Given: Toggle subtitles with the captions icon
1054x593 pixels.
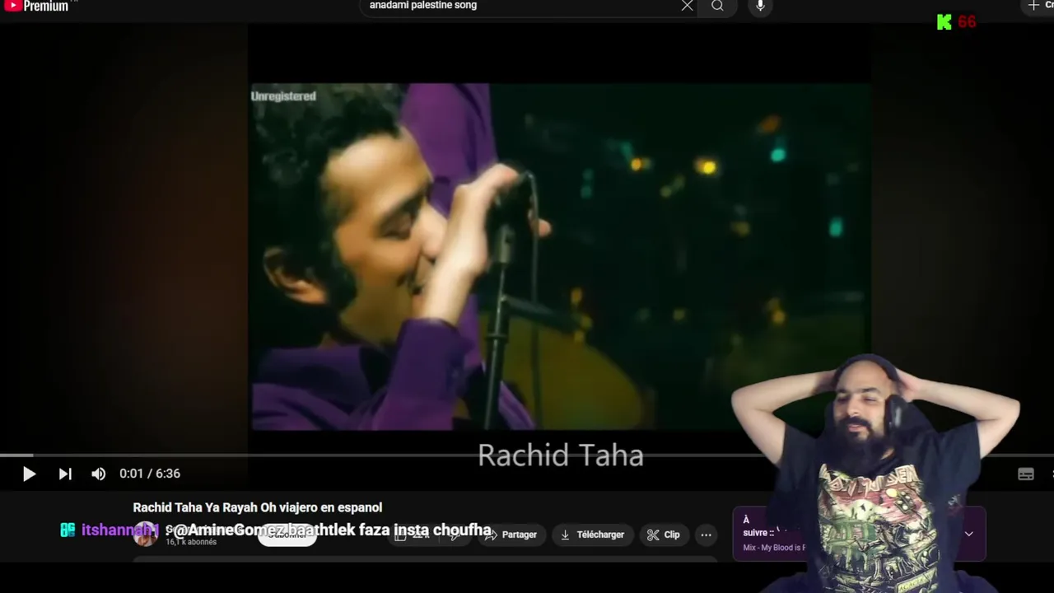Looking at the screenshot, I should click(1026, 474).
